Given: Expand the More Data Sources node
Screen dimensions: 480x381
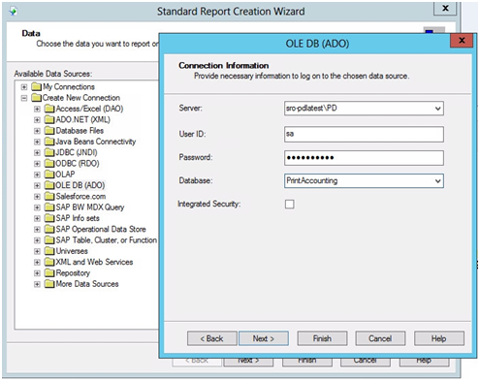Looking at the screenshot, I should (x=37, y=284).
